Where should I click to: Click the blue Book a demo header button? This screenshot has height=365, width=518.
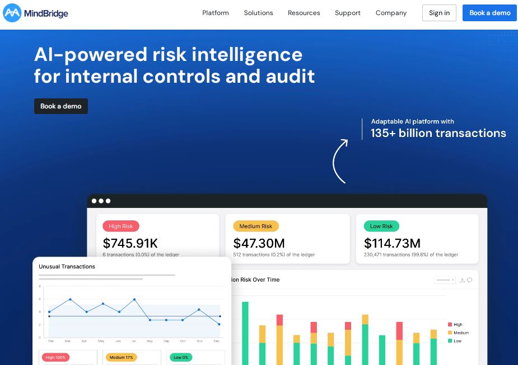coord(489,13)
